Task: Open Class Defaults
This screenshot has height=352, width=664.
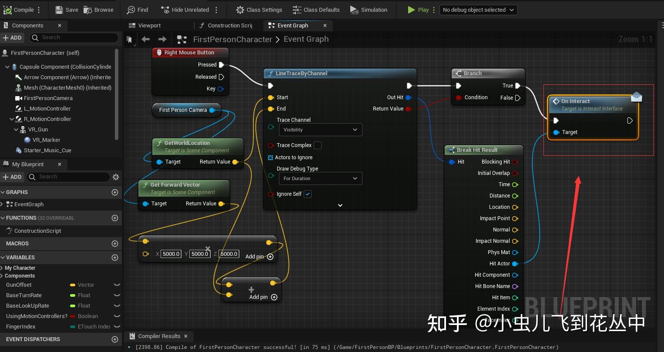Action: coord(316,10)
